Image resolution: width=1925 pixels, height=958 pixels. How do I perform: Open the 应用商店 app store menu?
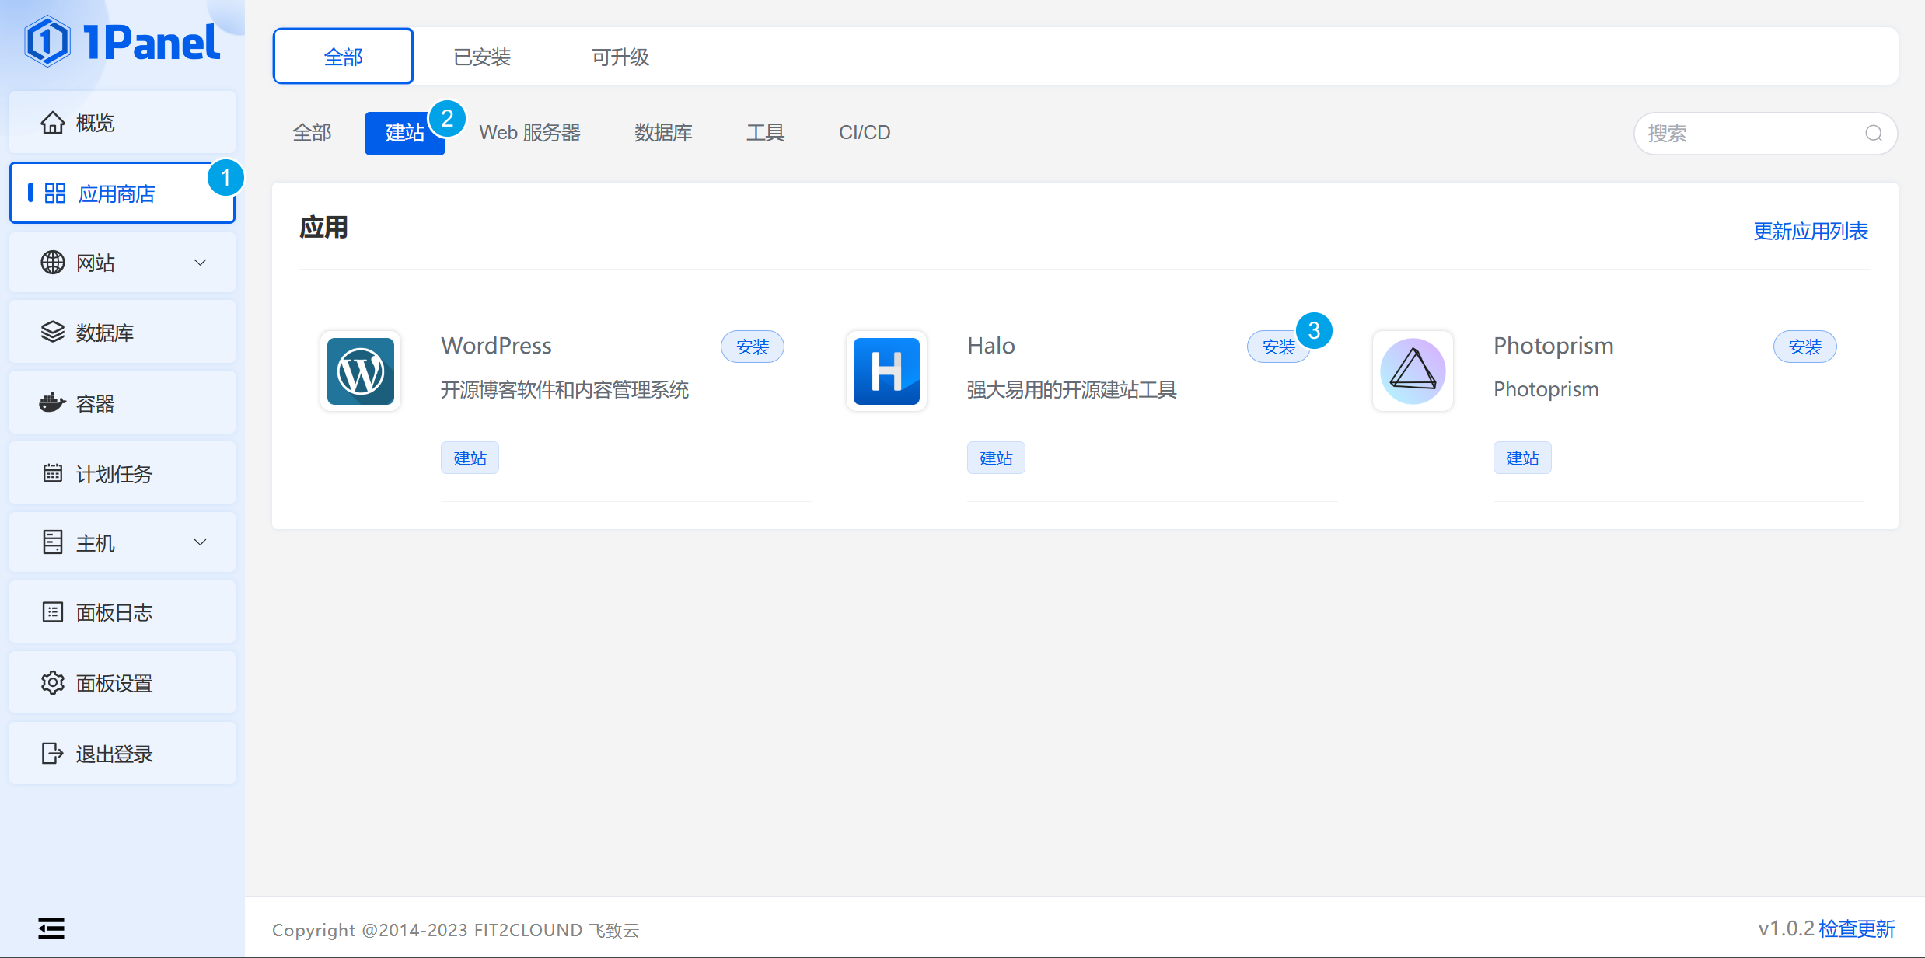[122, 193]
